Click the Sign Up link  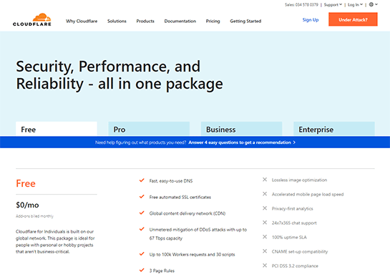click(x=311, y=19)
